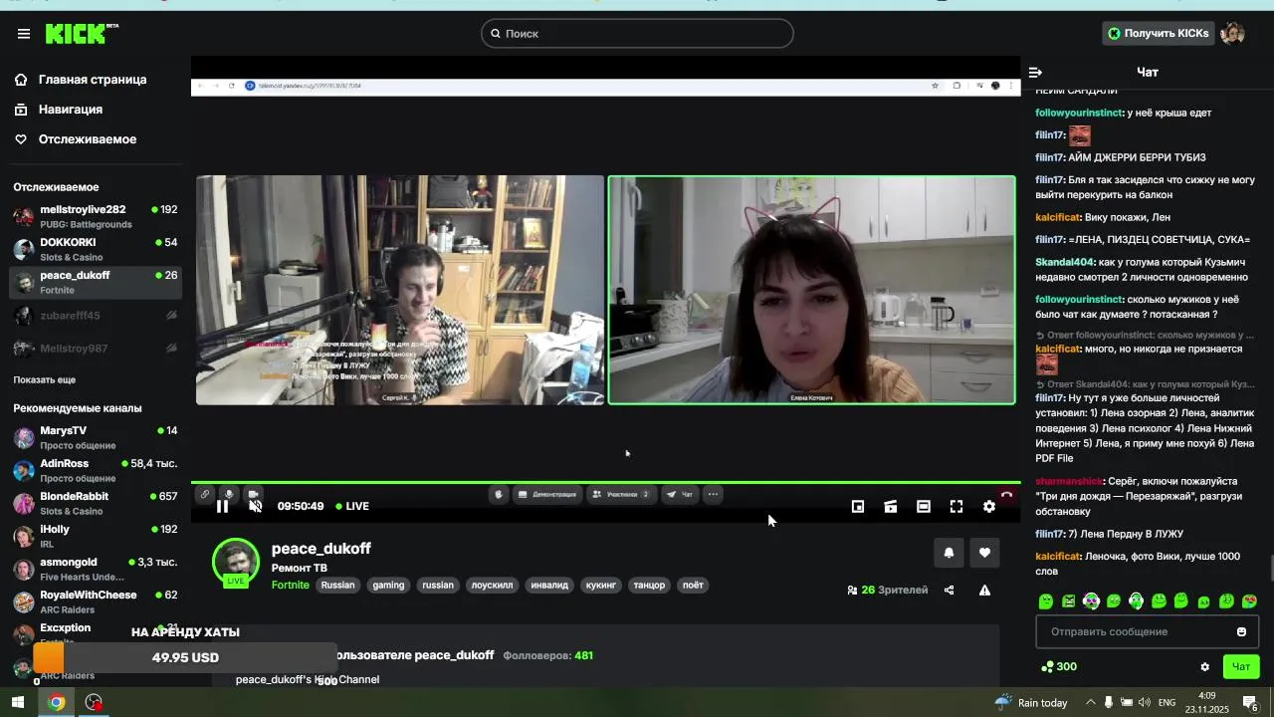Open chat settings gear icon
The image size is (1274, 717).
1204,666
